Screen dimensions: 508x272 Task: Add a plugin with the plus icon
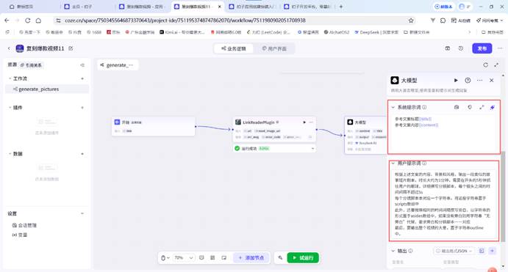pyautogui.click(x=82, y=108)
